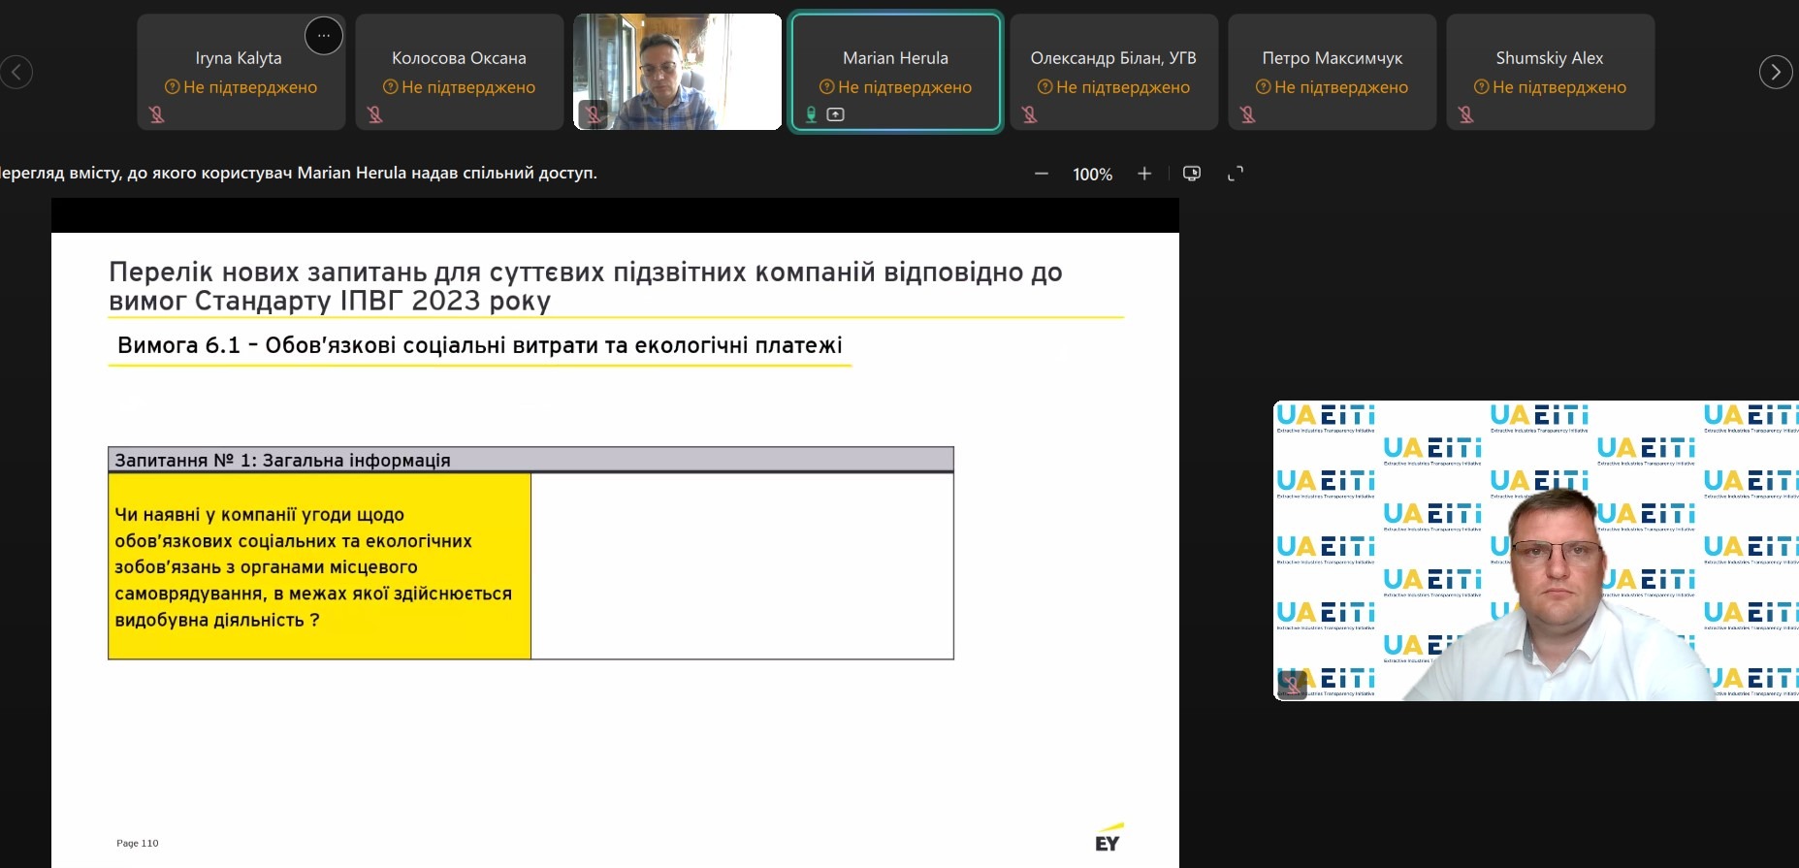
Task: Zoom in shared content with plus icon
Action: (1144, 174)
